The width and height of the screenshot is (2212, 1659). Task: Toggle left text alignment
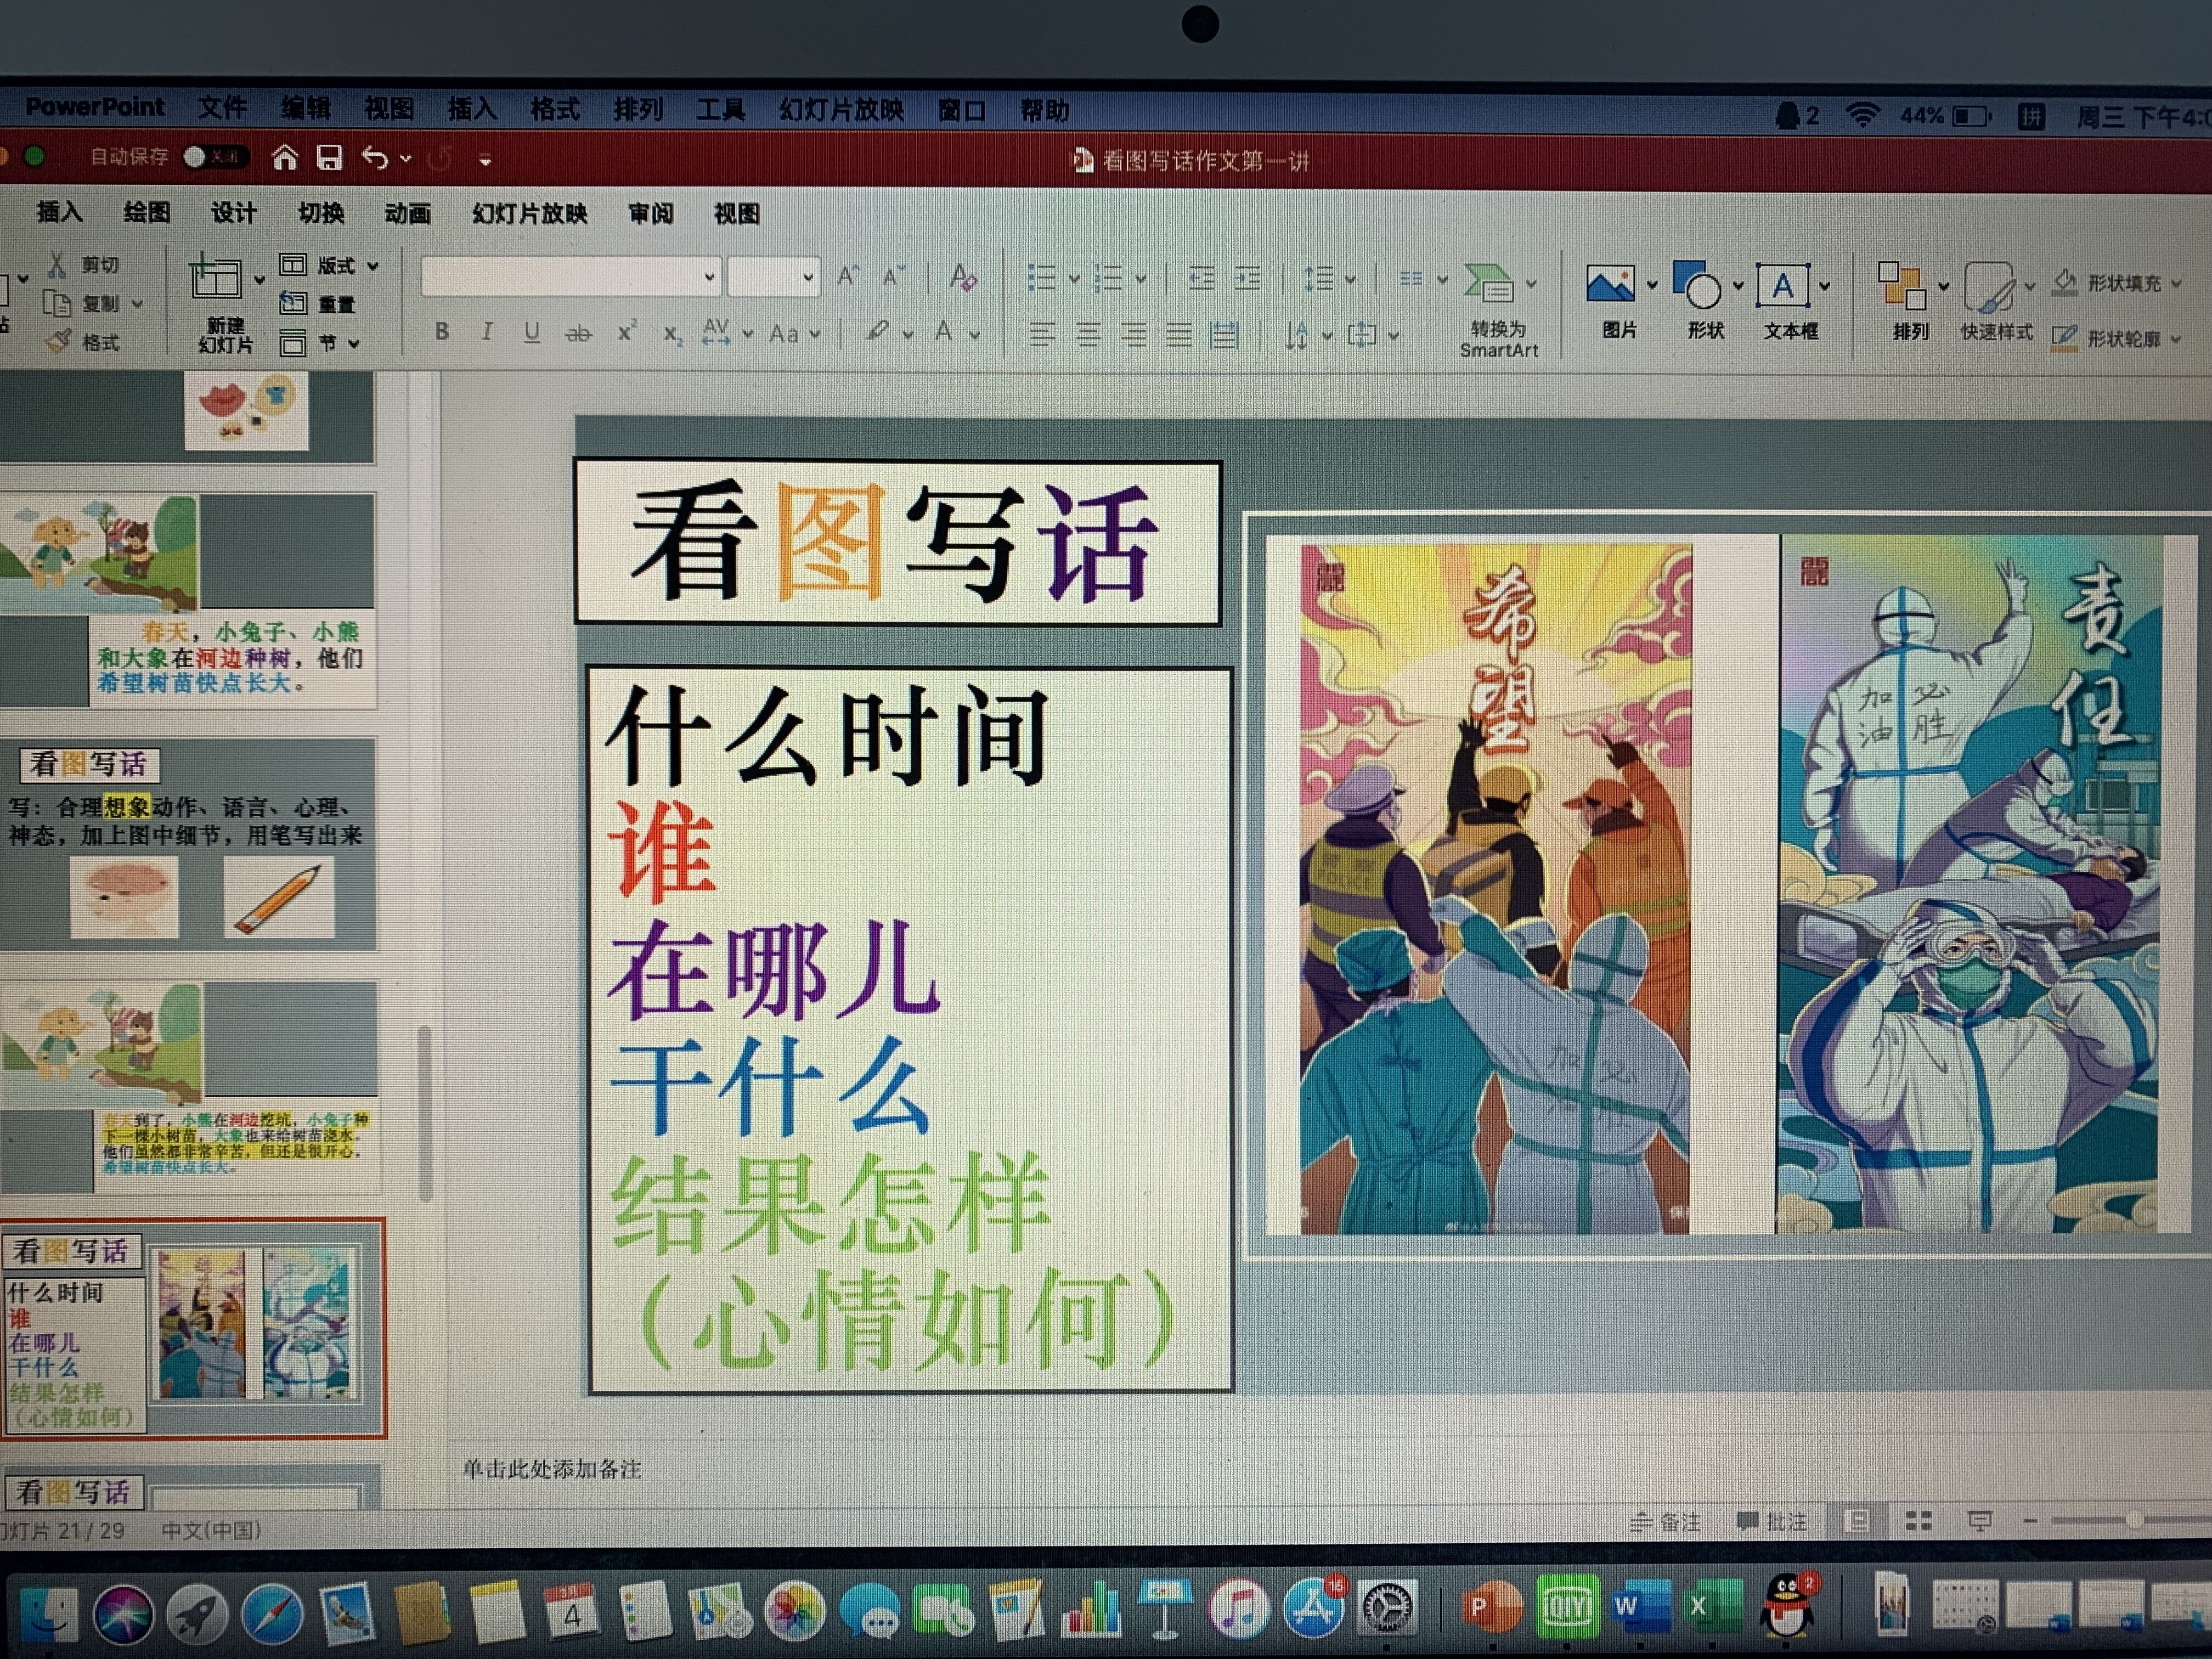[1042, 334]
